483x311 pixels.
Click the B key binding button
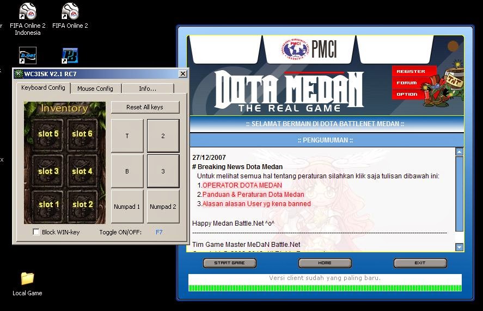(127, 171)
